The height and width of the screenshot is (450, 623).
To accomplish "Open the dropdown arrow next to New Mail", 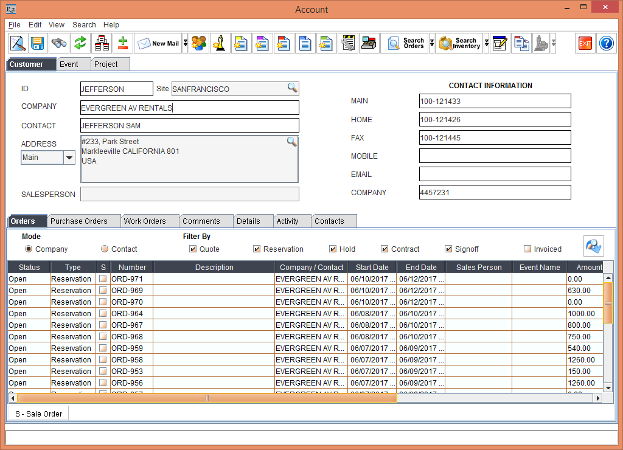I will pyautogui.click(x=186, y=44).
